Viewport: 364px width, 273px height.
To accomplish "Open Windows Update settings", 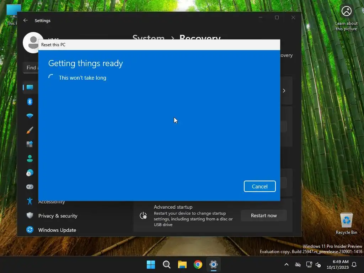I will (x=57, y=230).
